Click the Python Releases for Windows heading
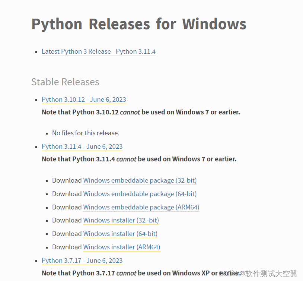This screenshot has width=303, height=281. click(138, 24)
